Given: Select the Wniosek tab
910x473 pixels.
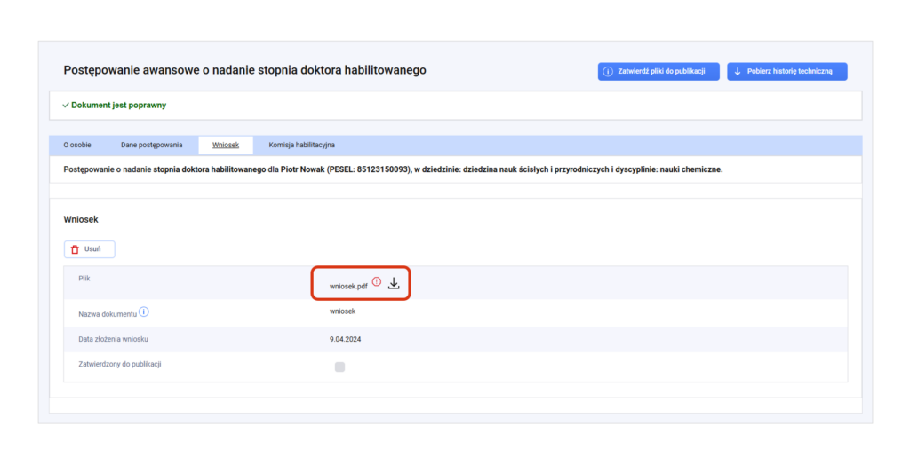Looking at the screenshot, I should click(226, 145).
